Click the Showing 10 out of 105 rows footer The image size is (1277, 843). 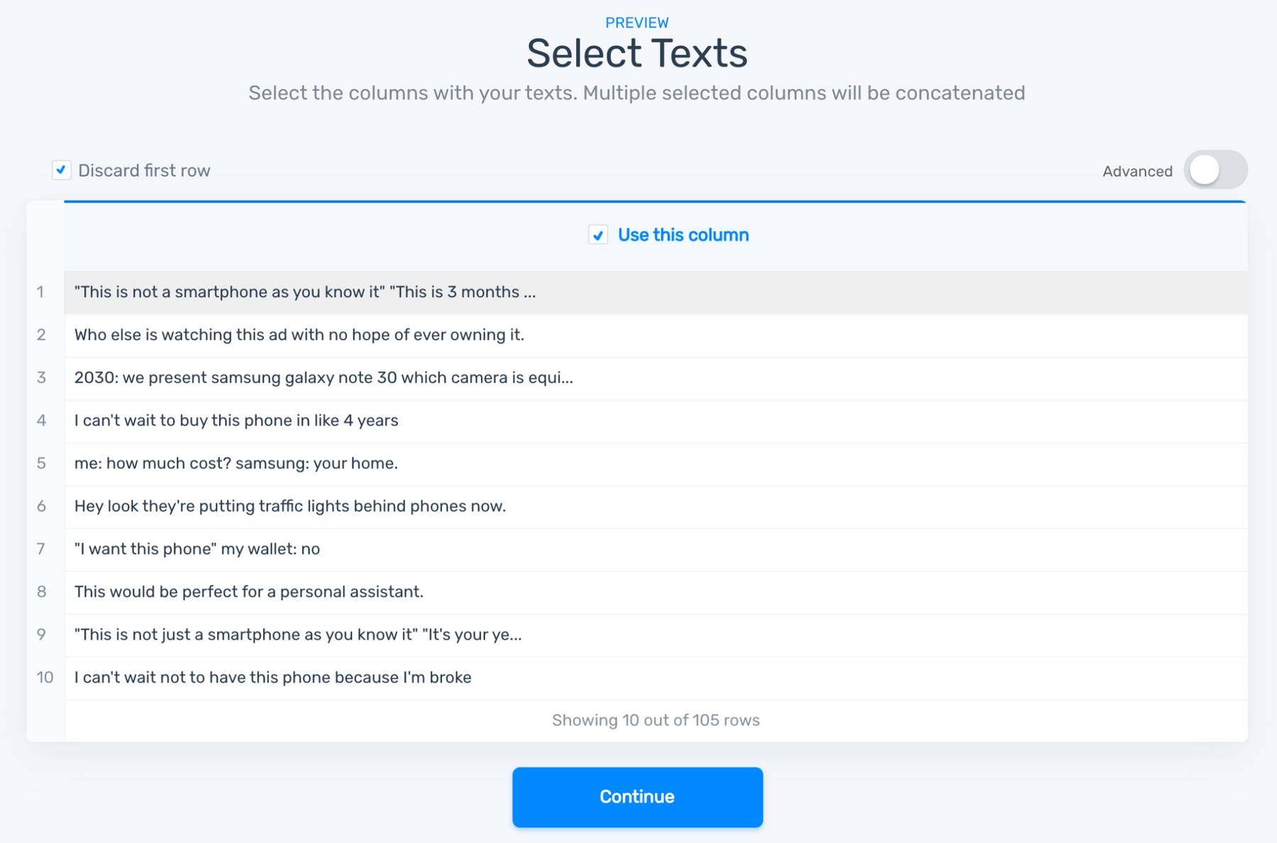(656, 720)
